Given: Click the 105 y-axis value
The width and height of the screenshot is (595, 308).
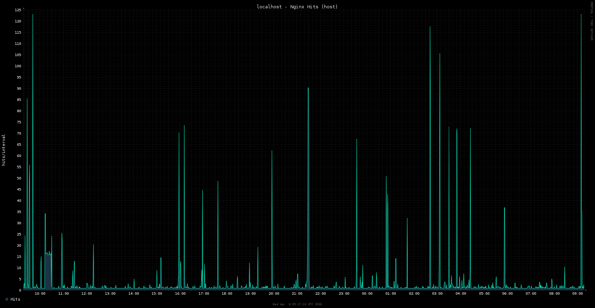Looking at the screenshot, I should click(x=18, y=55).
